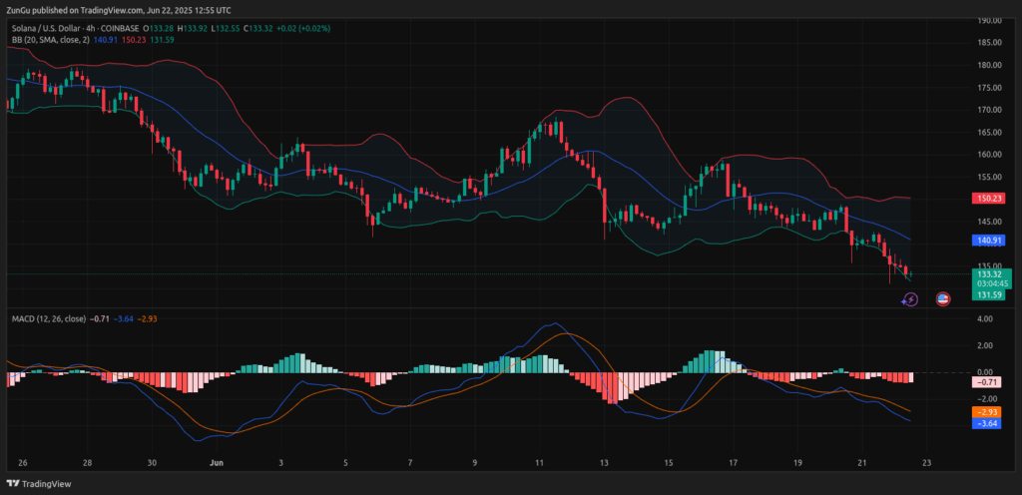Open the TradingView logo link
This screenshot has width=1022, height=495.
point(39,484)
